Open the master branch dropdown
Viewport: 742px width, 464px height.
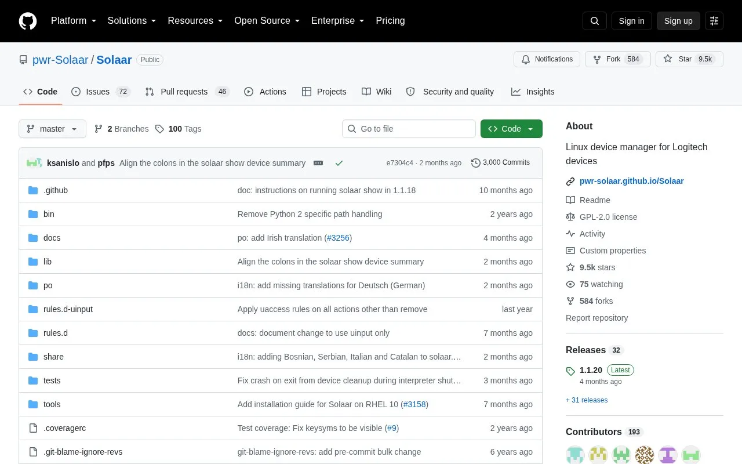click(52, 129)
